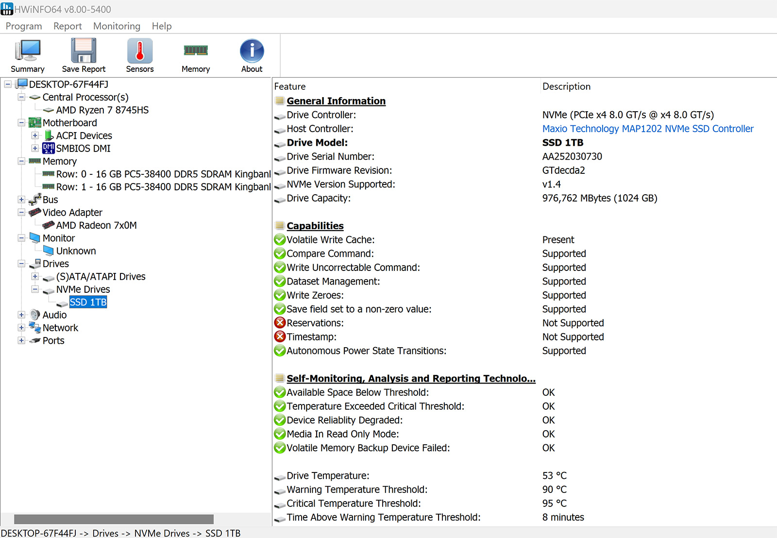Screen dimensions: 777x538
Task: Click the HWiNFO64 title bar app icon
Action: (7, 9)
